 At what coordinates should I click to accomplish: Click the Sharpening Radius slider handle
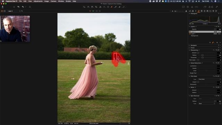point(203,55)
